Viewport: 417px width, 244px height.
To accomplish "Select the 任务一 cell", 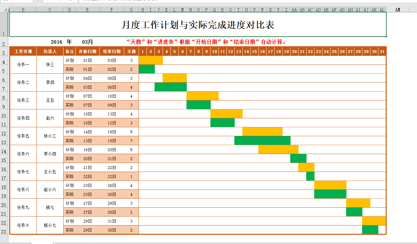I will pos(23,65).
